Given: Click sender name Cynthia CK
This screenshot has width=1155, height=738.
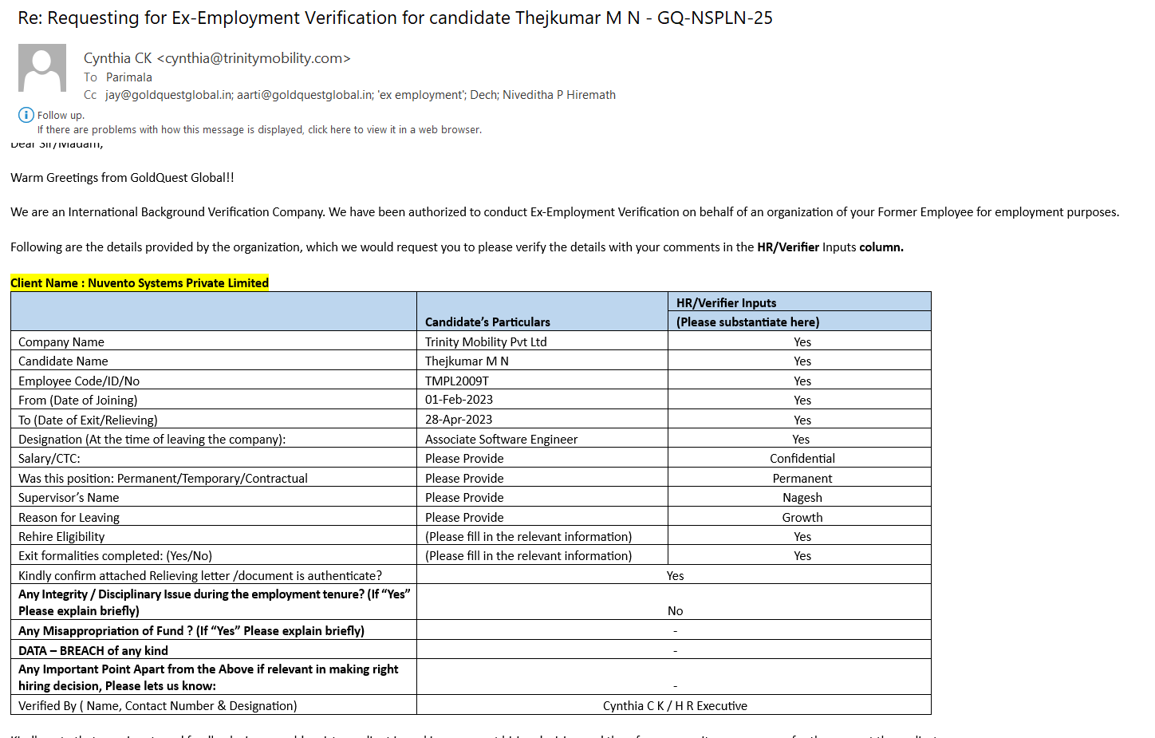Looking at the screenshot, I should (x=117, y=58).
